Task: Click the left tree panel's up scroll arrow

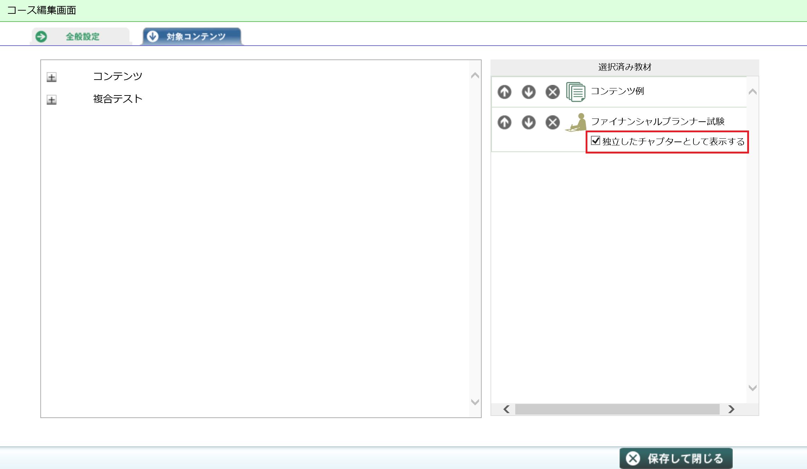Action: tap(475, 75)
